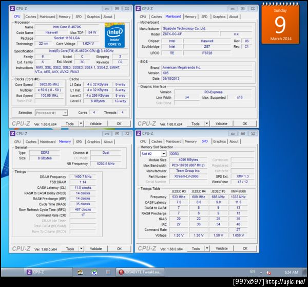308x287 pixels.
Task: Click the processor name Intel Core i5 4670K
Action: [67, 27]
